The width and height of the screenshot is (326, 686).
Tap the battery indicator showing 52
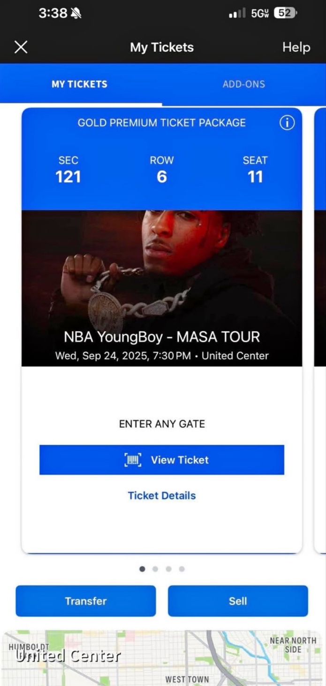tap(285, 14)
